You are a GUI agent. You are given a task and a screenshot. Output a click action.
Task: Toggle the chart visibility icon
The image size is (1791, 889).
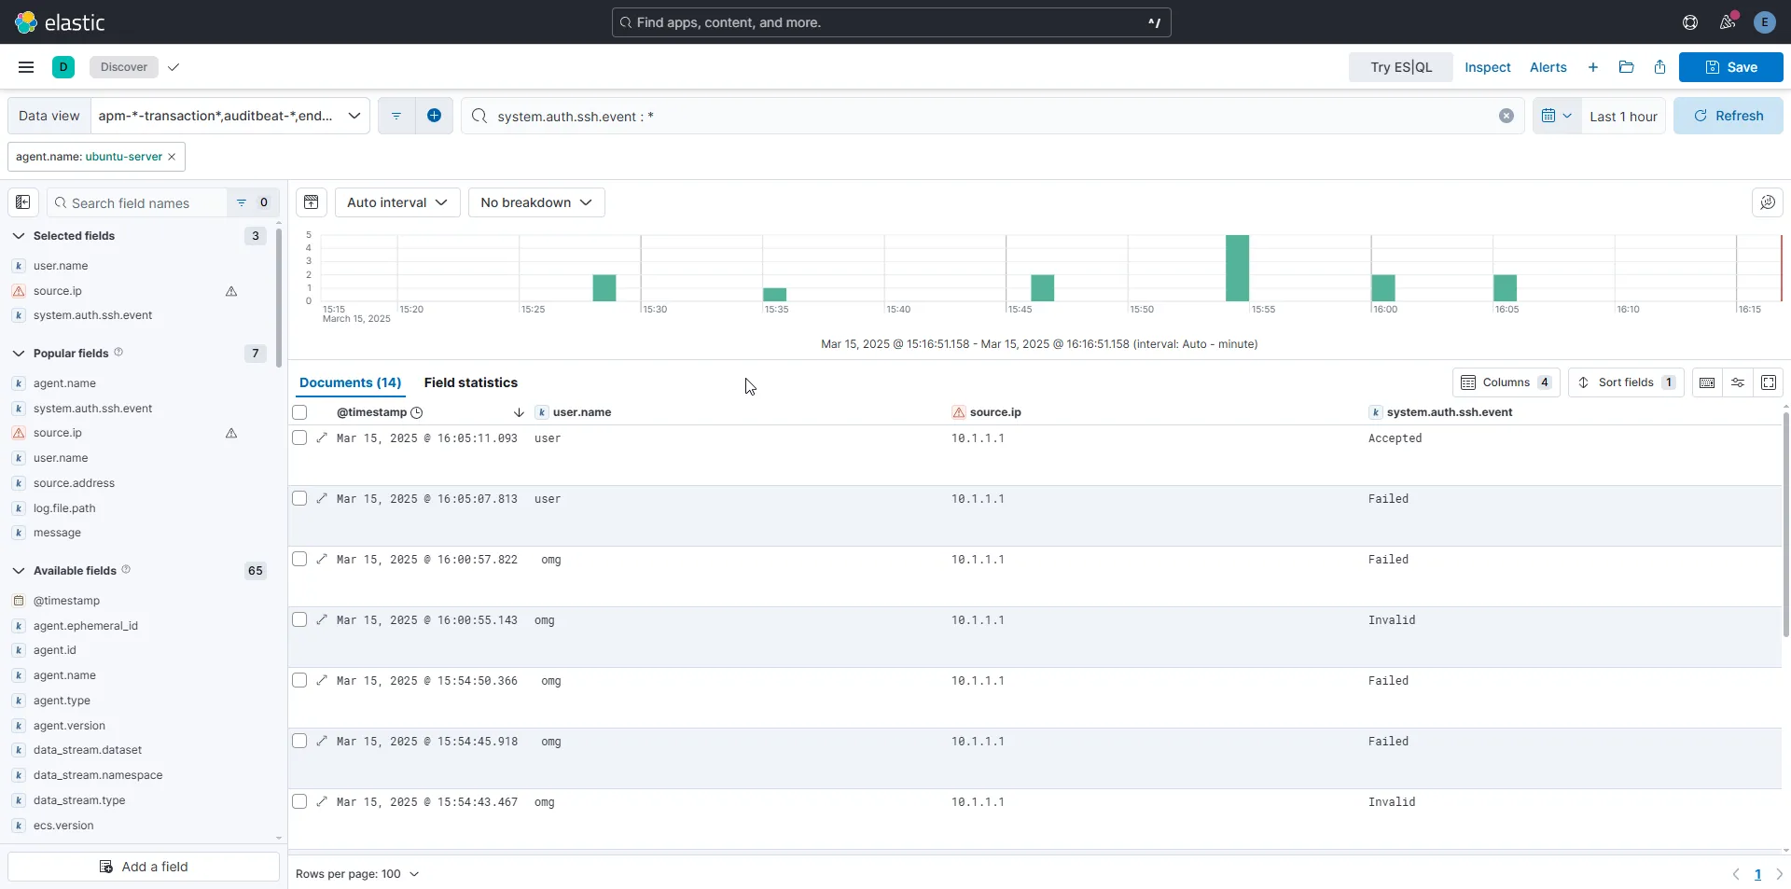pos(312,202)
